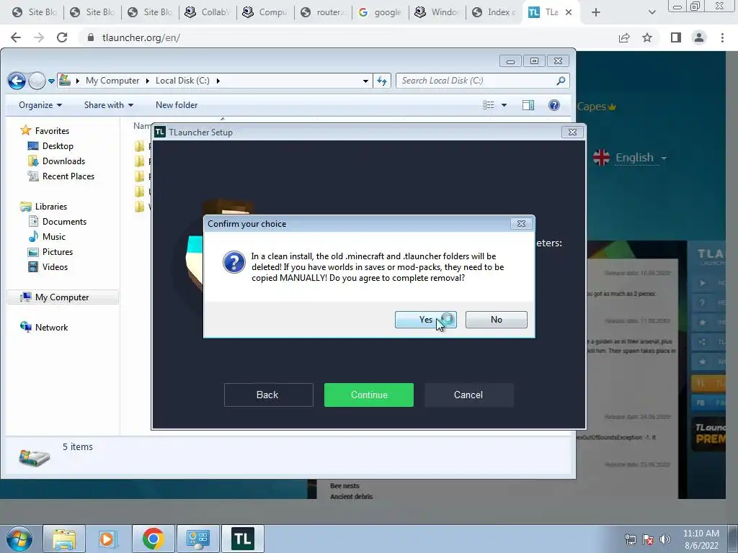Focus the Search Local Disk (C:) field
Image resolution: width=738 pixels, height=553 pixels.
tap(476, 81)
